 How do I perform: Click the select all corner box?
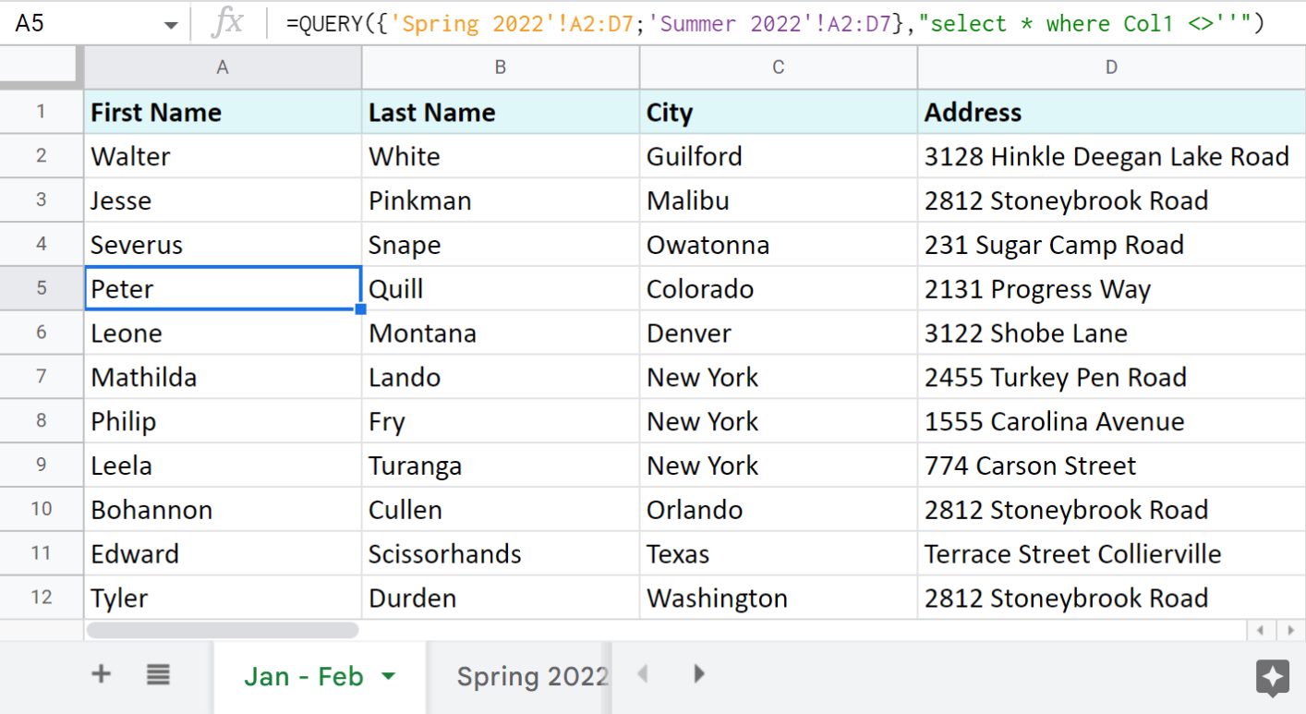pos(42,67)
